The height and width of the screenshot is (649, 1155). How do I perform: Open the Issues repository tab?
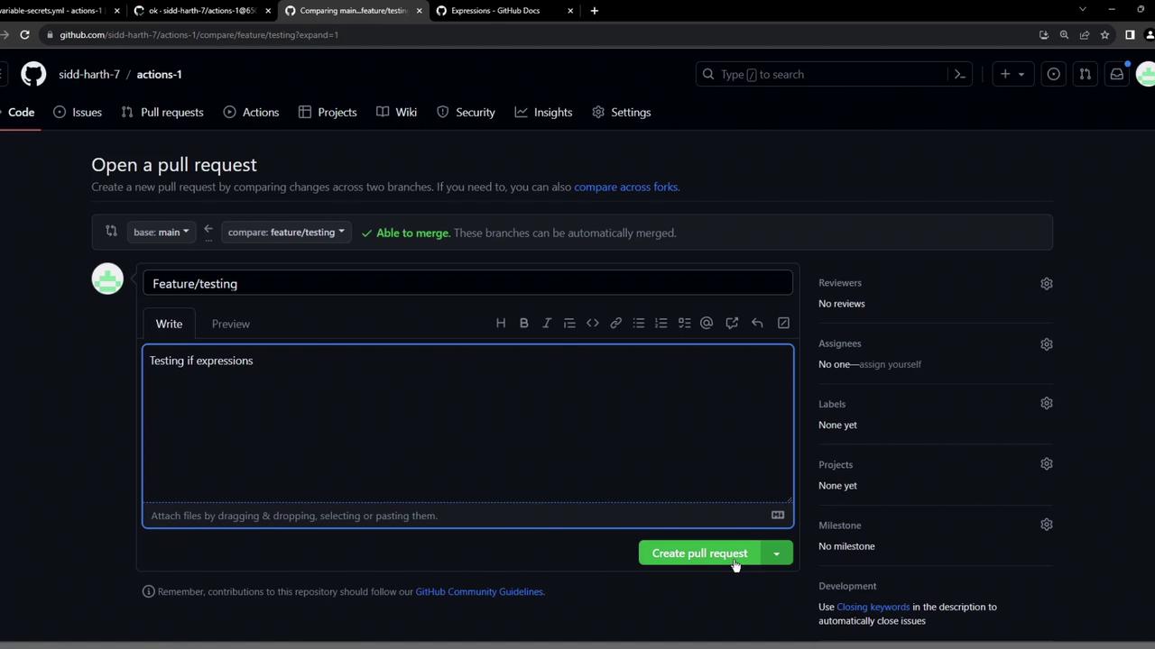(78, 113)
